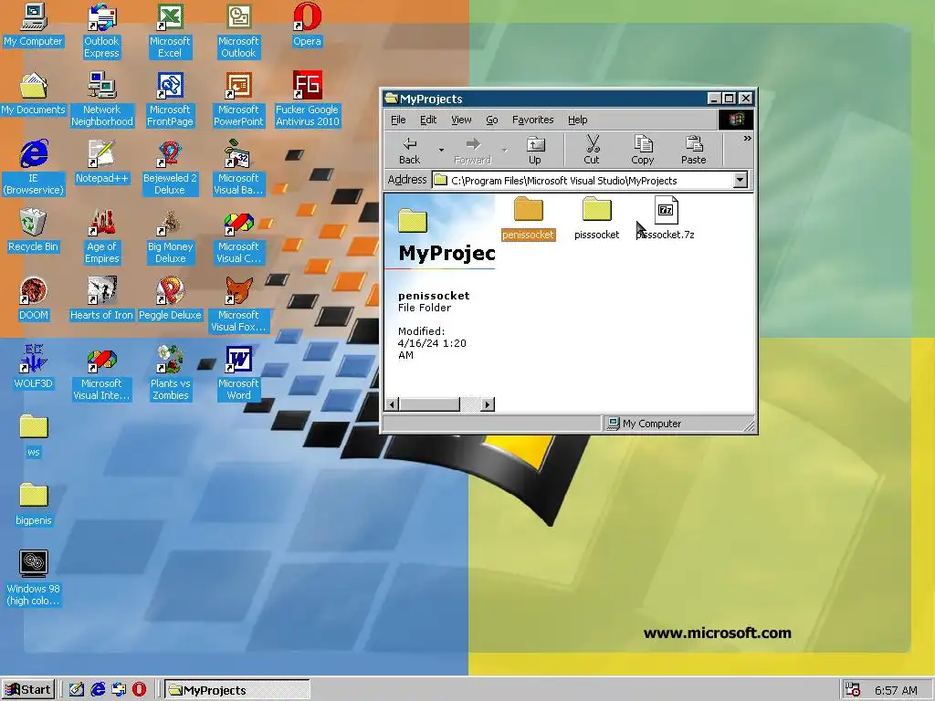This screenshot has width=935, height=701.
Task: Click left arrow of info pane scrollbar
Action: [x=392, y=404]
